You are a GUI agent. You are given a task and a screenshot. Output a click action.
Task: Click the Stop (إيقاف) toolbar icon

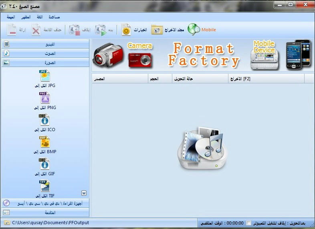[x=74, y=30]
